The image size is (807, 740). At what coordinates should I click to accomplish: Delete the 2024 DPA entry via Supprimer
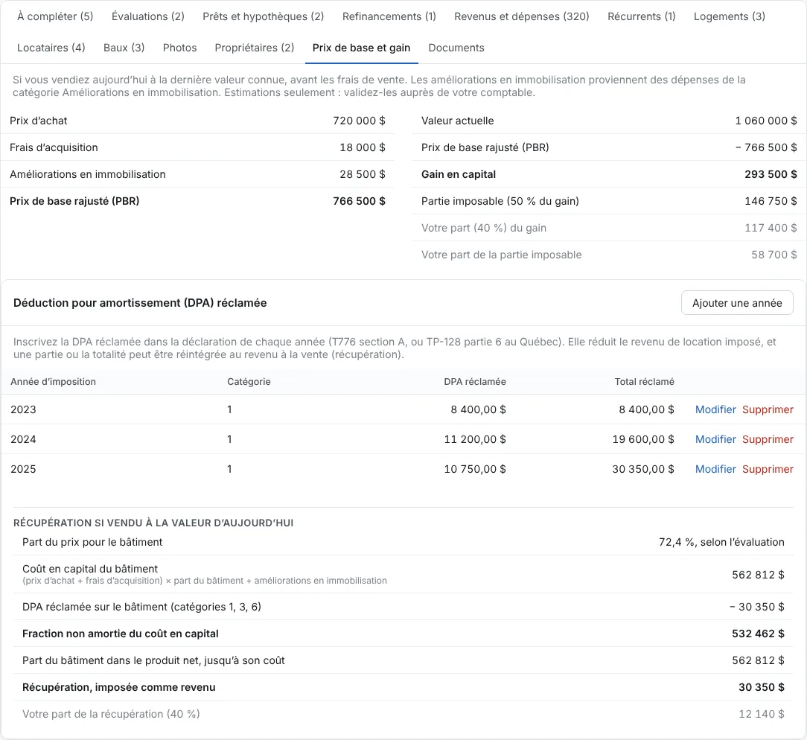768,439
